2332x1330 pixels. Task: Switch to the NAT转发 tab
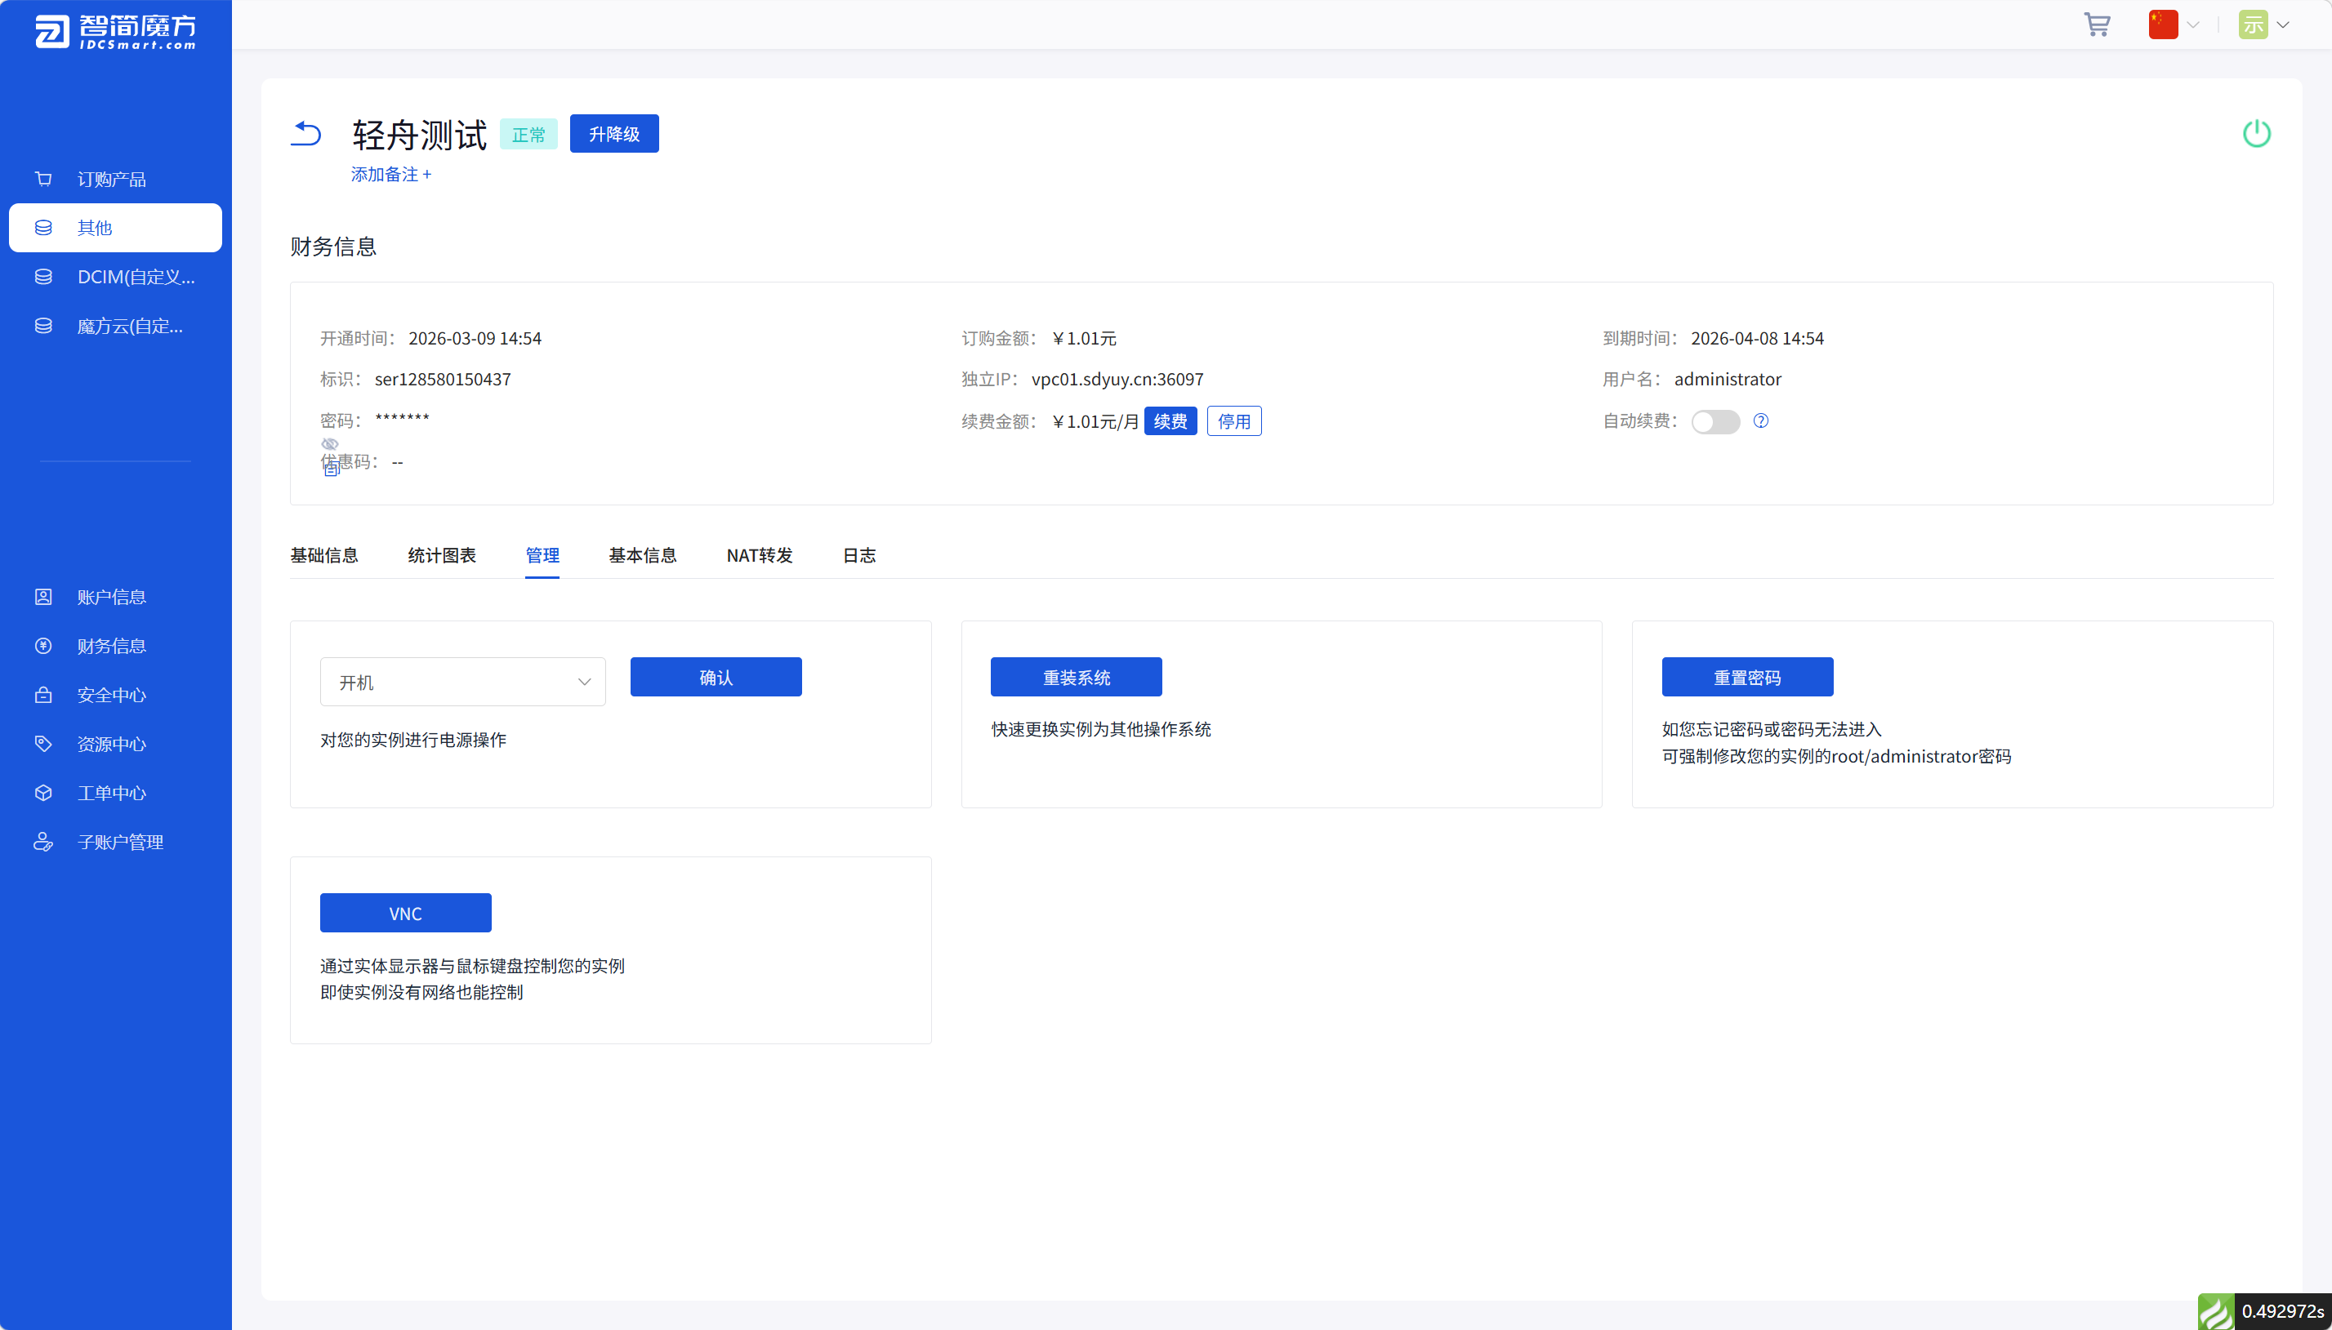click(759, 555)
